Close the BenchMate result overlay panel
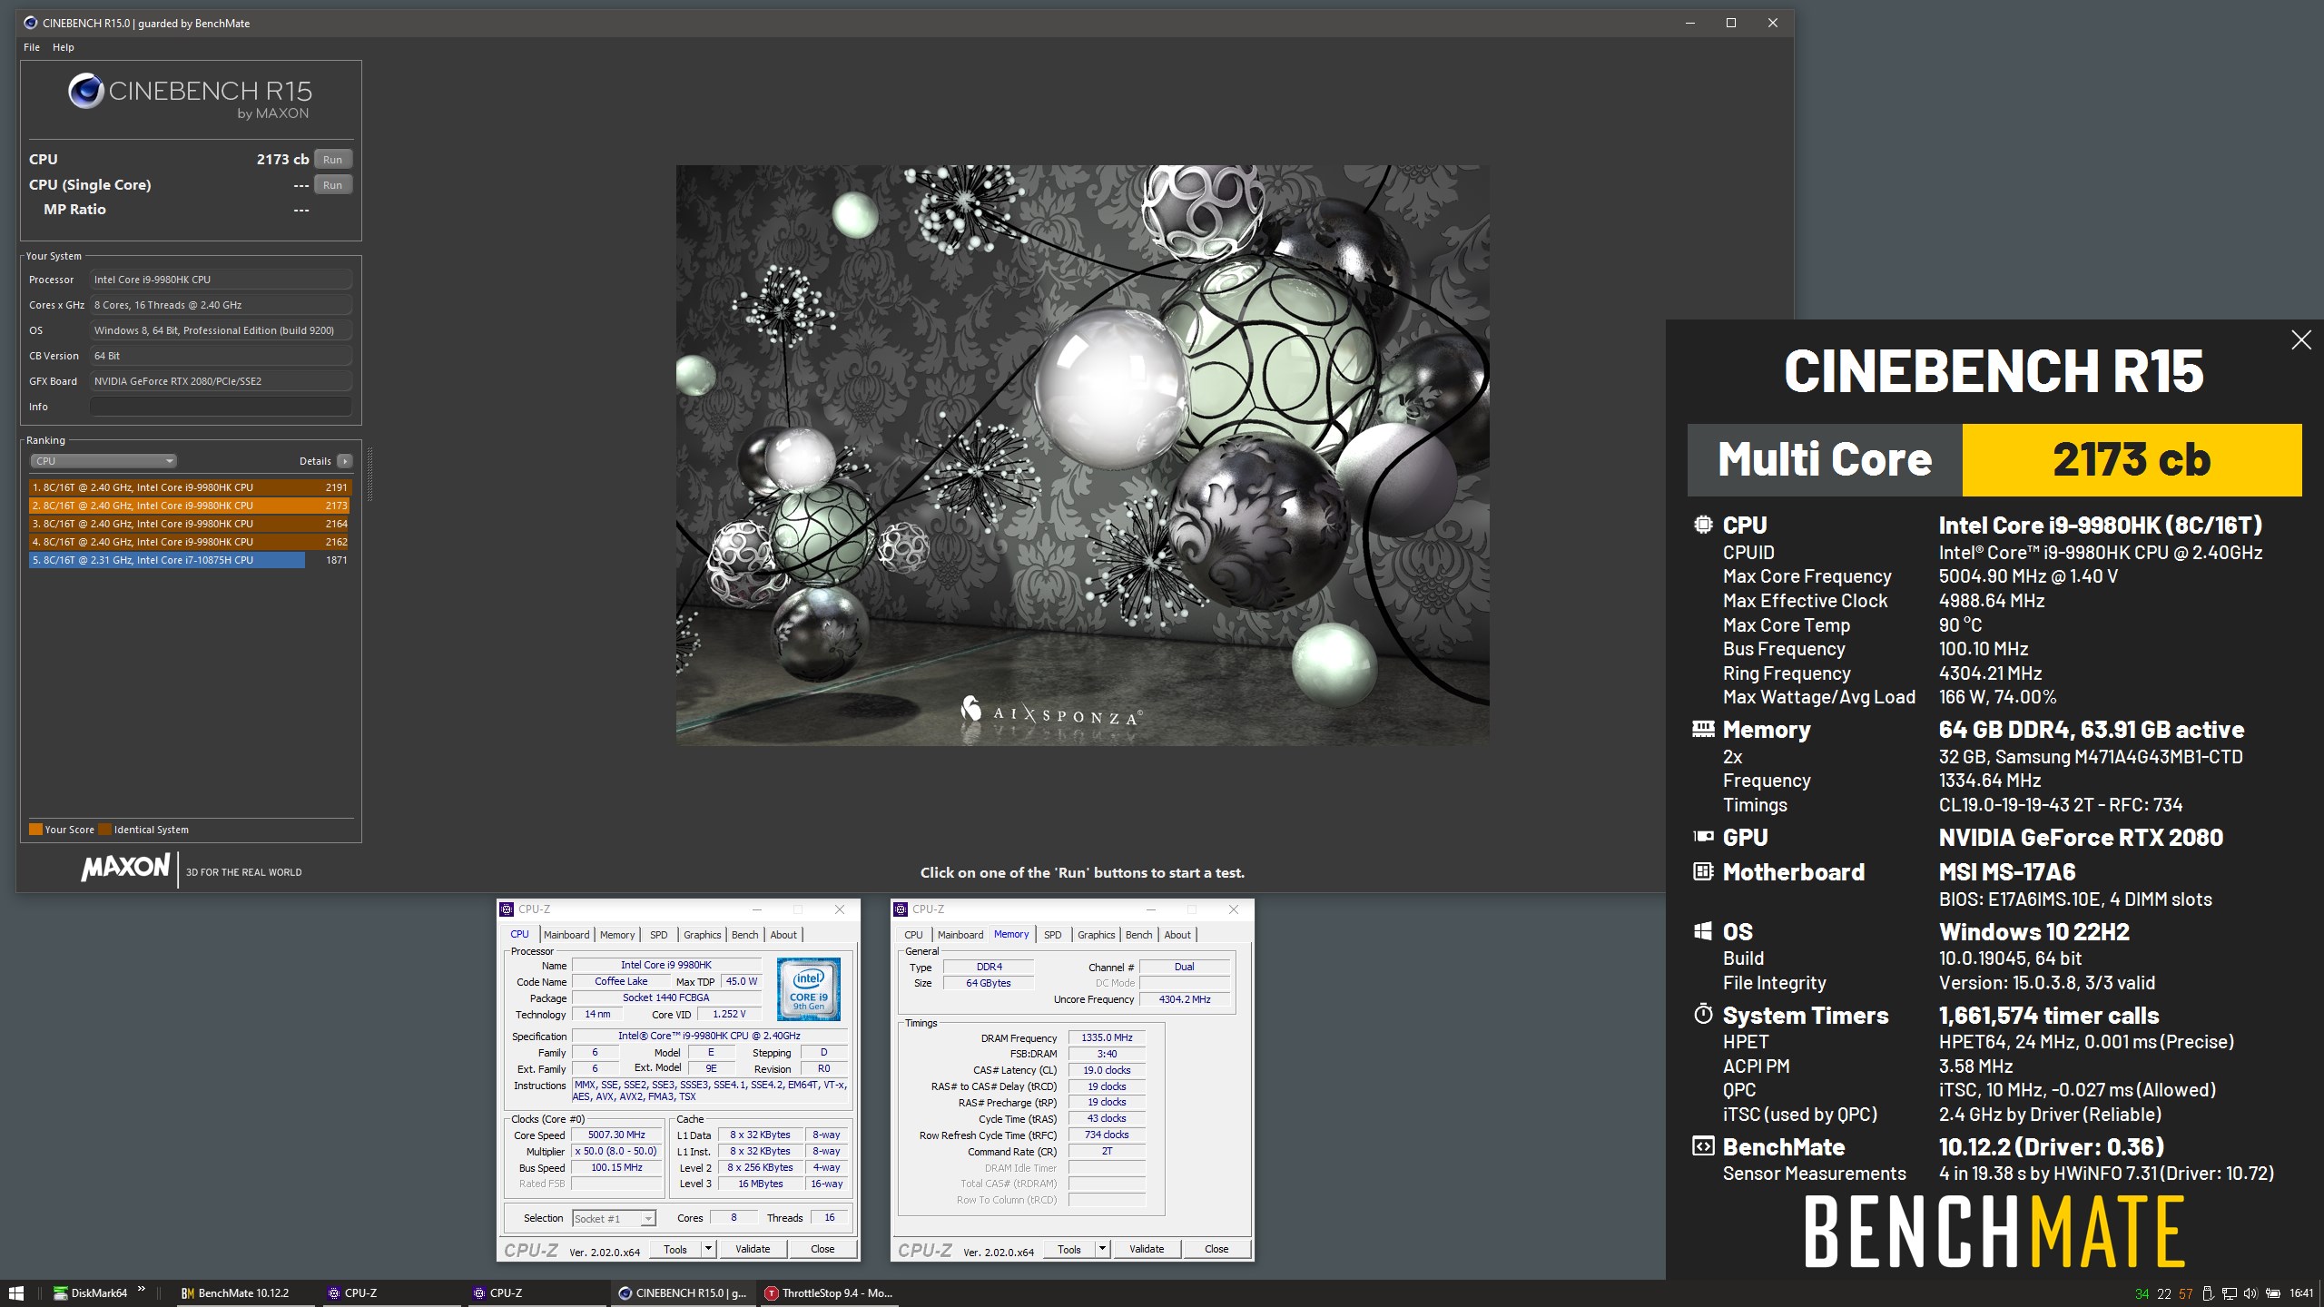The height and width of the screenshot is (1307, 2324). [x=2300, y=340]
